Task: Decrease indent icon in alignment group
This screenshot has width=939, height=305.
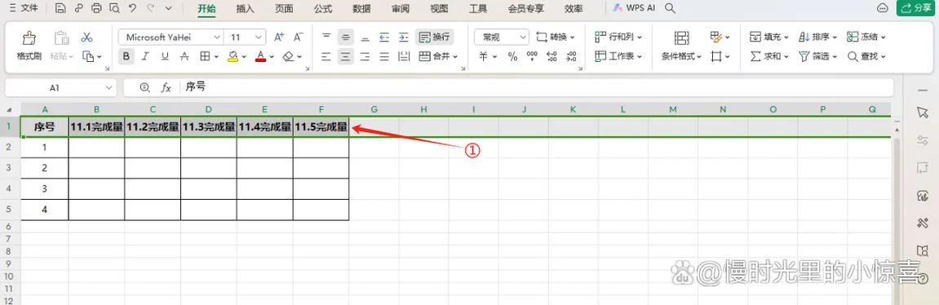Action: 384,38
